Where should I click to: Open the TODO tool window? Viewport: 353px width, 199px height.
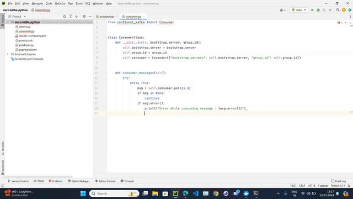(x=39, y=181)
